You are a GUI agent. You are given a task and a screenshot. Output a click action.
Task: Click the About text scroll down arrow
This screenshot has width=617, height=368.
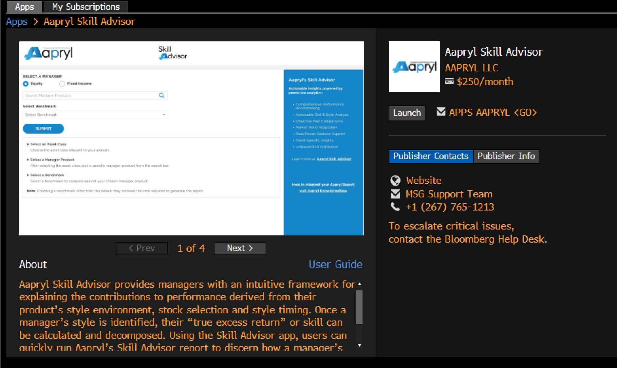click(360, 345)
